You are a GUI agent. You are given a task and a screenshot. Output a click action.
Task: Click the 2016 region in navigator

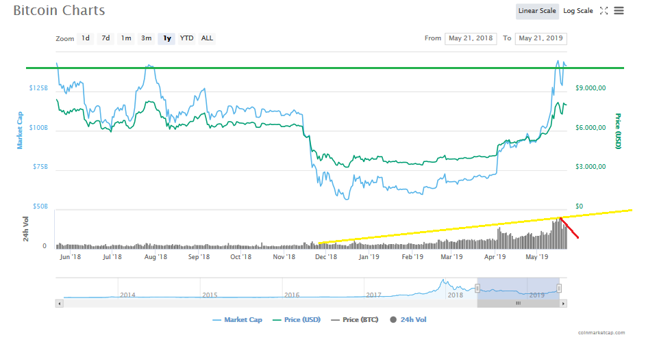pyautogui.click(x=292, y=295)
